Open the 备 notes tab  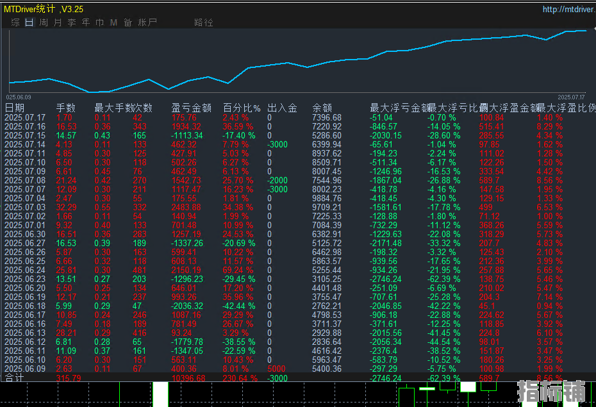[x=128, y=22]
